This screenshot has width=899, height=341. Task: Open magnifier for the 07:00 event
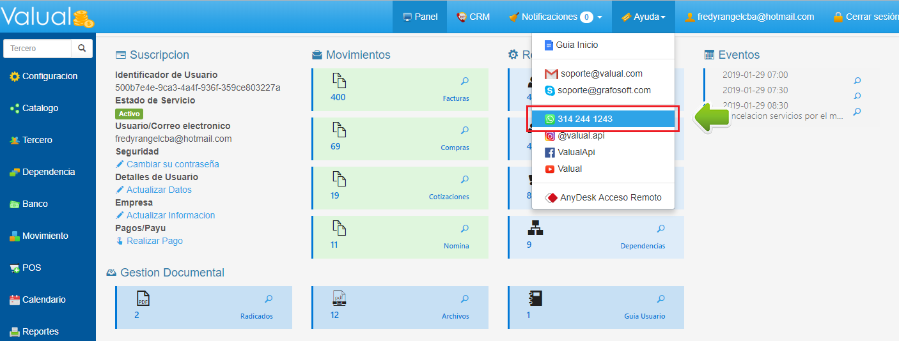click(857, 81)
